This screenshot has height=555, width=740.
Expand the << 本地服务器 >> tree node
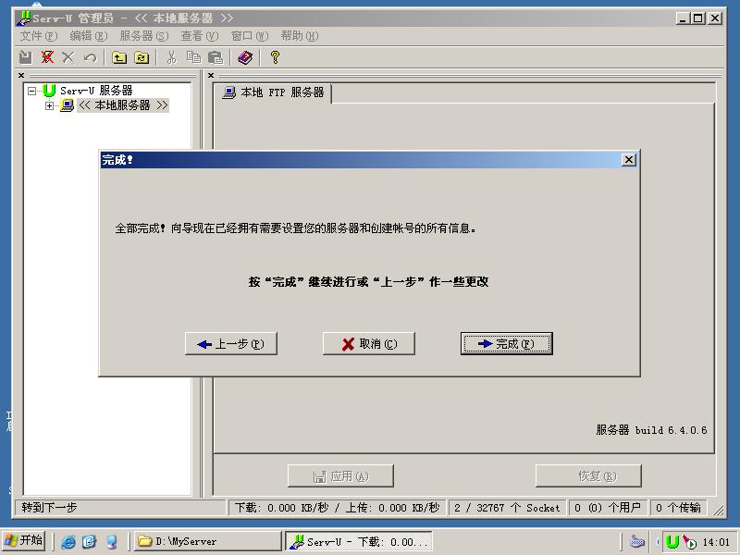click(49, 105)
